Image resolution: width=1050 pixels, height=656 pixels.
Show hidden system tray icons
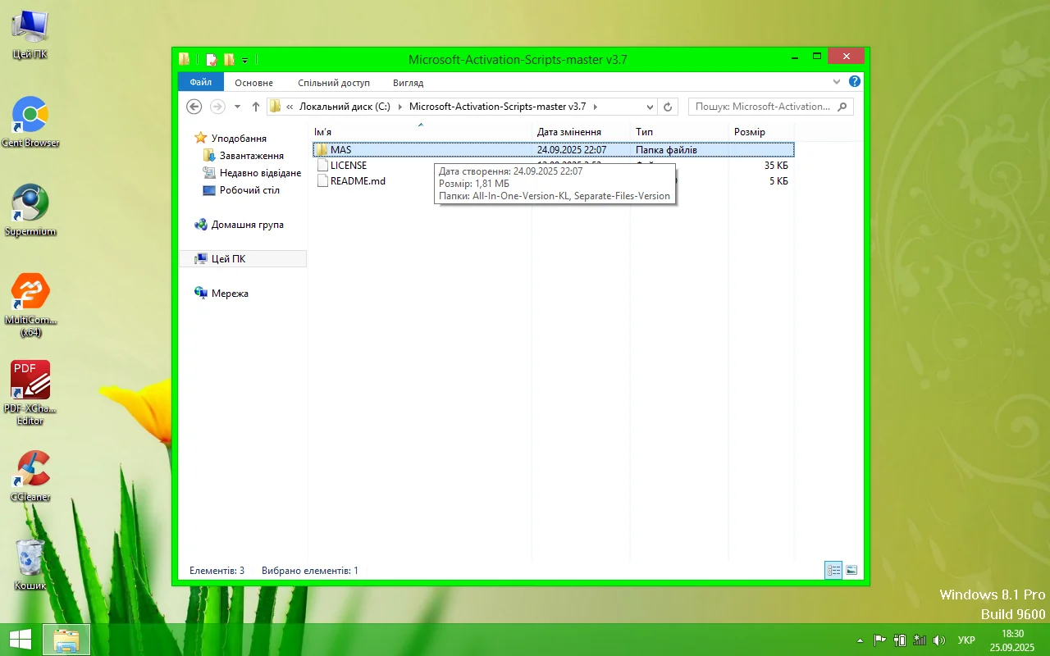[860, 640]
